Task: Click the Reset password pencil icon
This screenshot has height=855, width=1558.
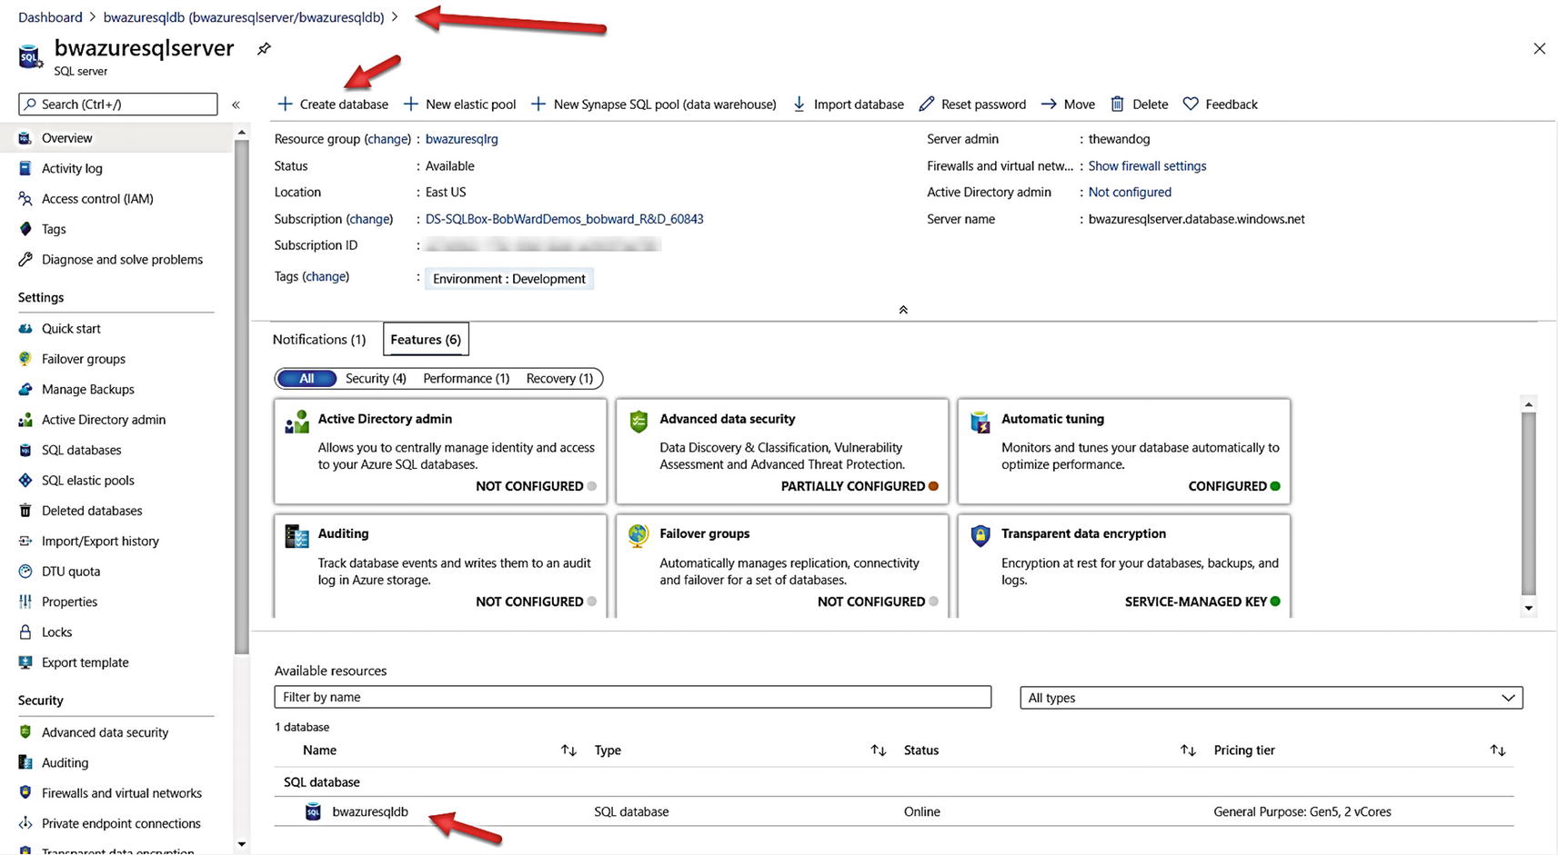Action: (x=926, y=104)
